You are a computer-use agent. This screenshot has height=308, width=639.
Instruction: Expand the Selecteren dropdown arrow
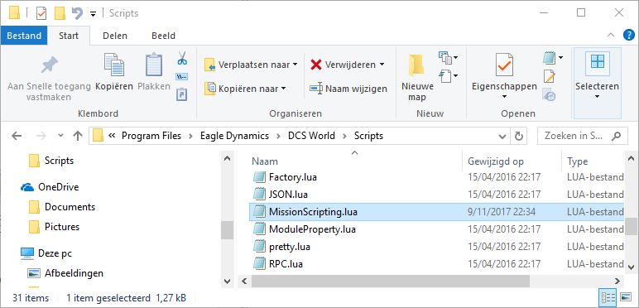click(597, 97)
